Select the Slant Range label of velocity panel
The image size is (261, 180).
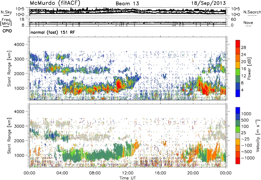[x=9, y=135]
